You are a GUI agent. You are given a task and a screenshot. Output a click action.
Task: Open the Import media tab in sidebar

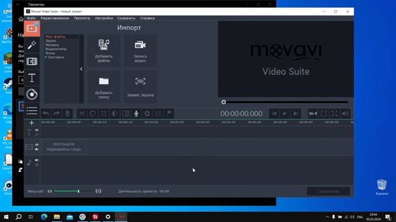[x=32, y=29]
